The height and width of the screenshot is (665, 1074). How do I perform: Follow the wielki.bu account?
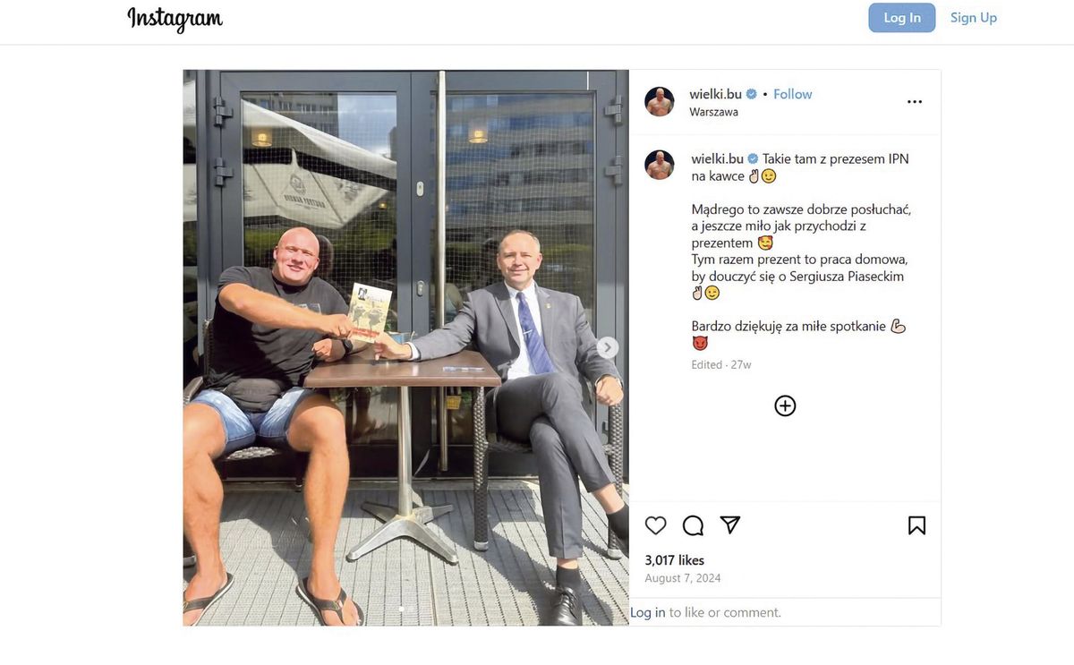(793, 94)
